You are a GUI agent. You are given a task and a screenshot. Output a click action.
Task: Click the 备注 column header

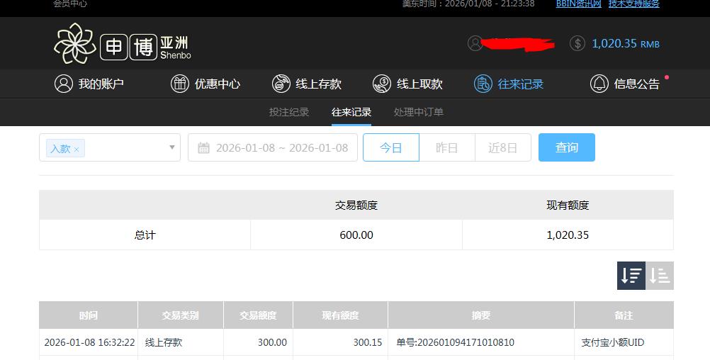624,315
